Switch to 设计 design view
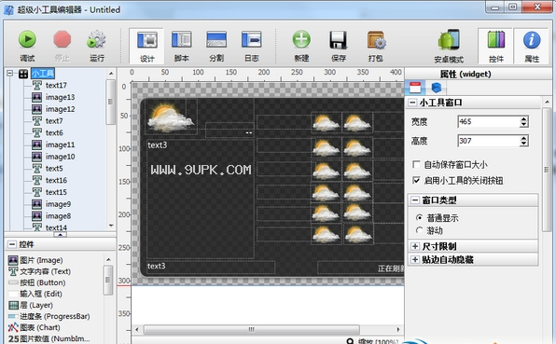The width and height of the screenshot is (556, 344). [x=146, y=46]
